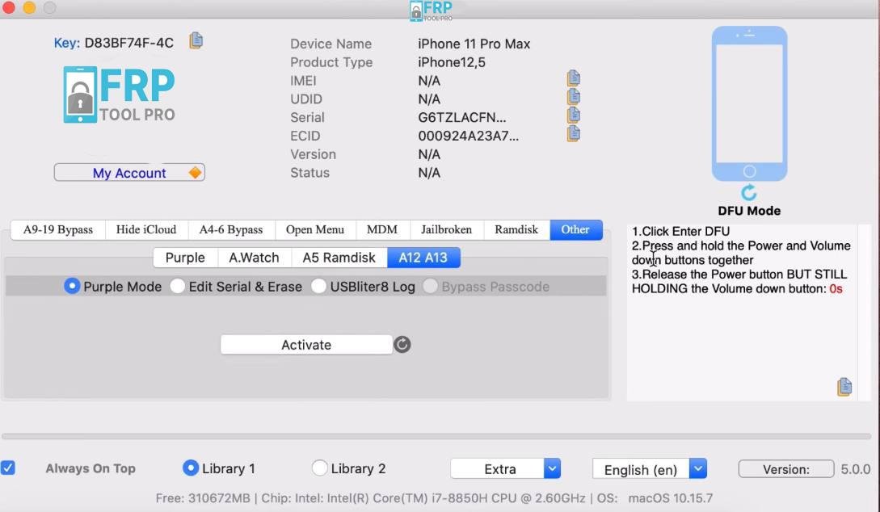Open the A12 A13 sub-tab
The height and width of the screenshot is (512, 880).
pos(423,258)
